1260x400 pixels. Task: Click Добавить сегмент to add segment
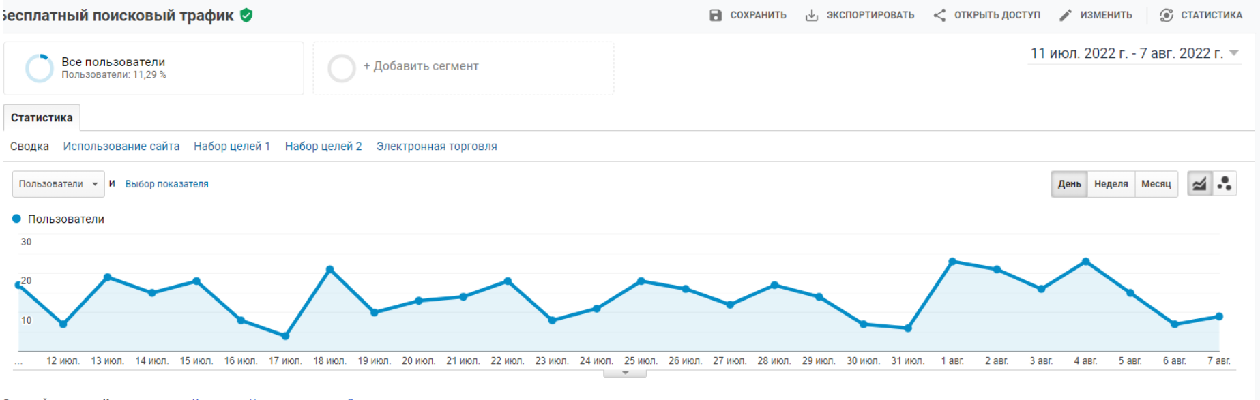pyautogui.click(x=420, y=67)
